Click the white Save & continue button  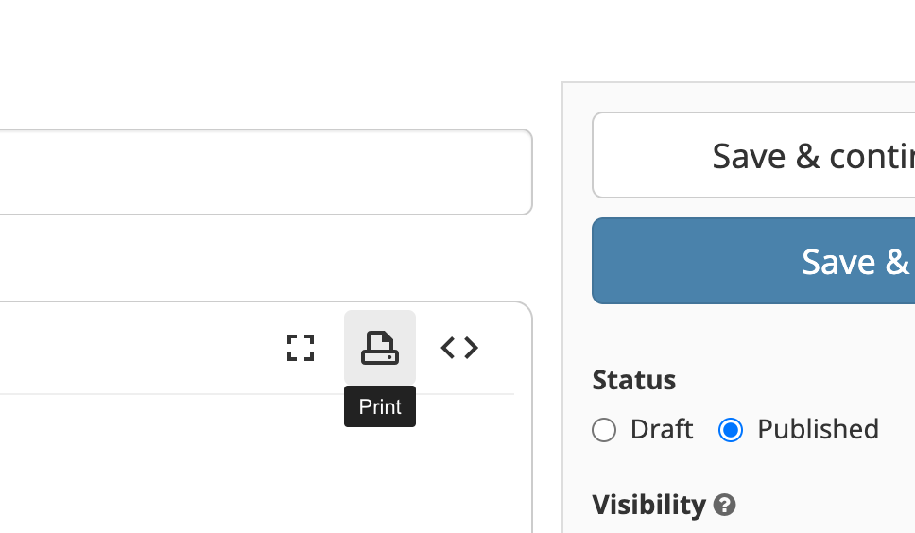tap(753, 155)
